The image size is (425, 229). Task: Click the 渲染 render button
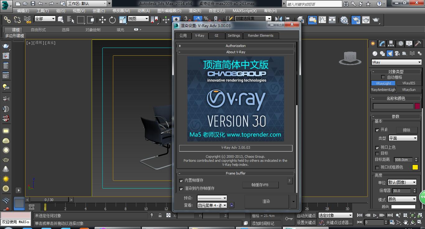click(x=266, y=202)
